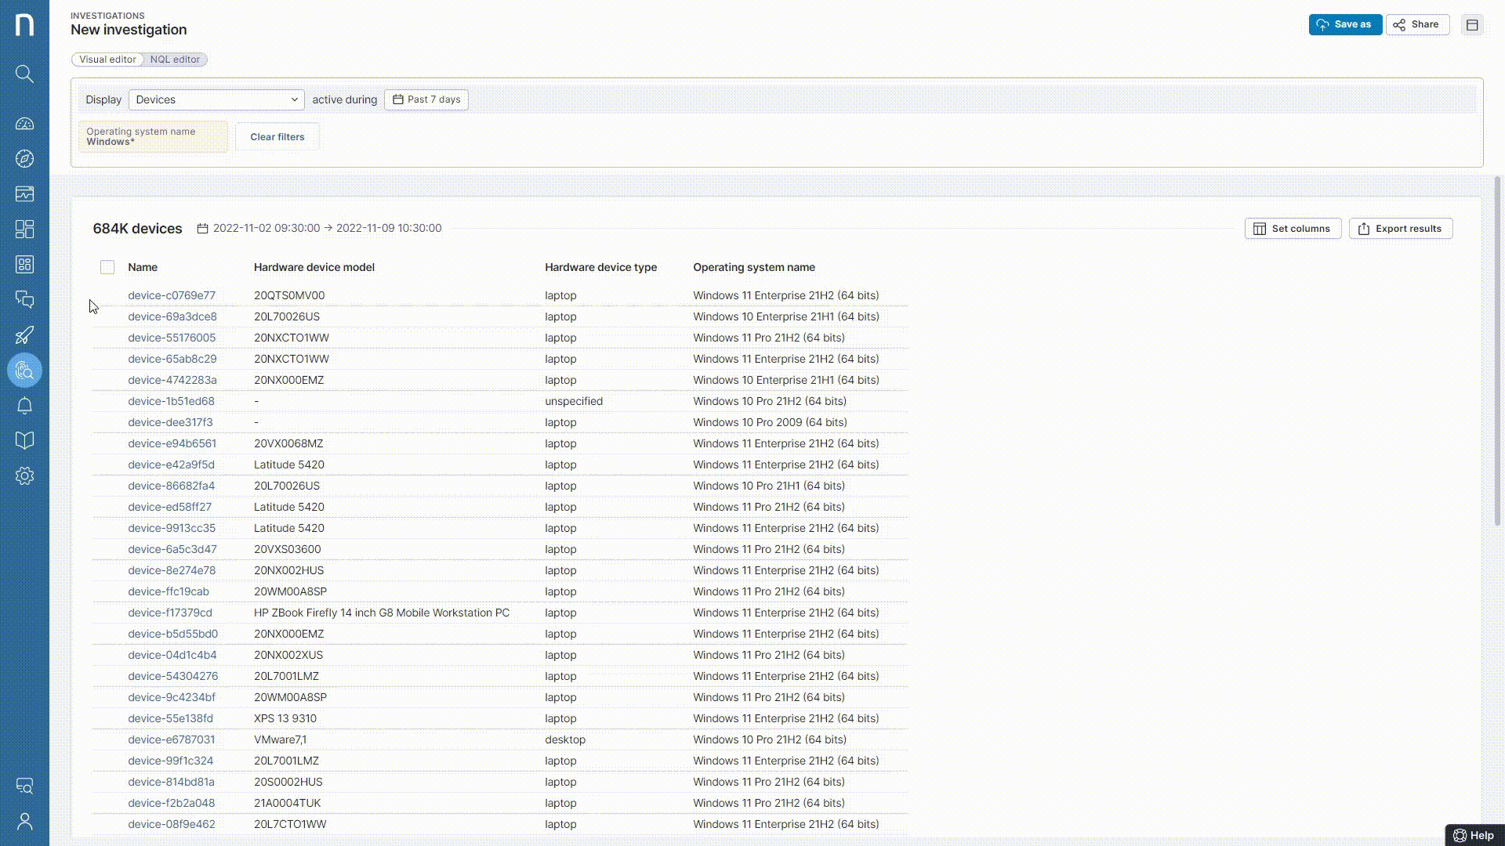The image size is (1505, 846).
Task: Switch to the NQL editor tab
Action: [x=175, y=60]
